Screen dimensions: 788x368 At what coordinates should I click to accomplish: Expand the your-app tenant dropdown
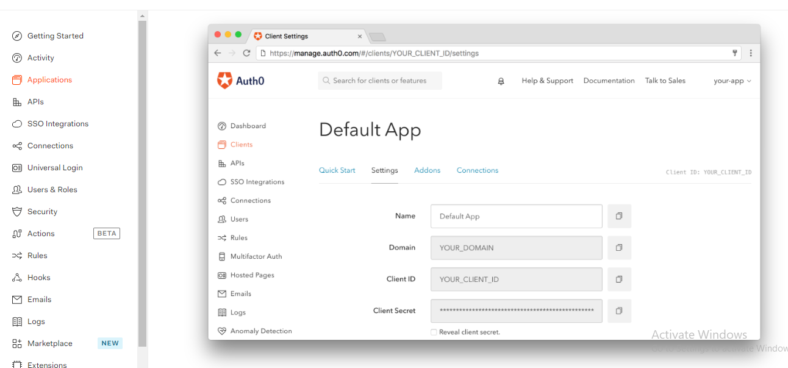coord(732,81)
